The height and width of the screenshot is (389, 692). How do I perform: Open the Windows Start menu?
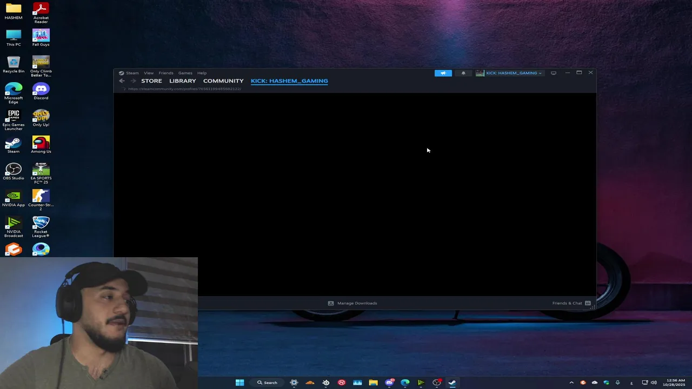pos(239,383)
